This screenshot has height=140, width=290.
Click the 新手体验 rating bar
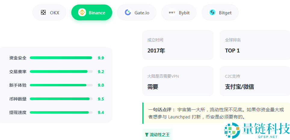click(61, 85)
